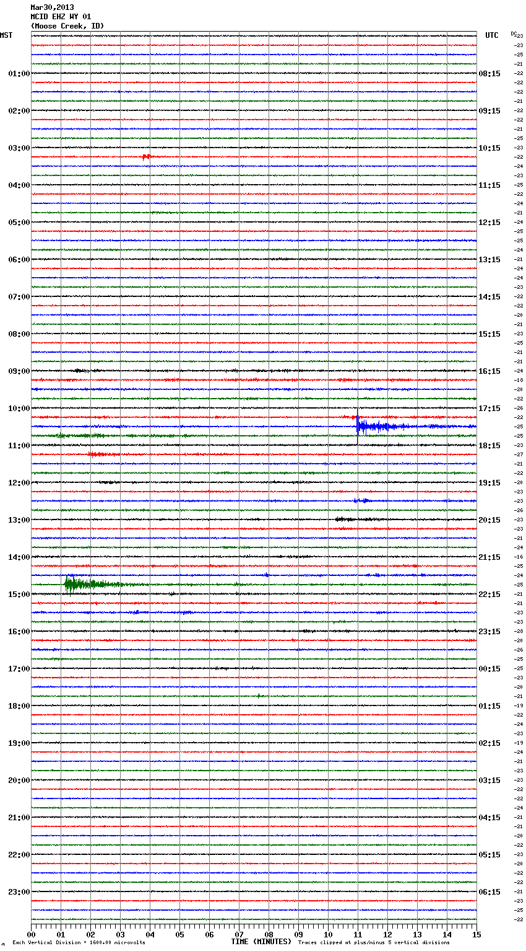Click the 00 minute axis label
The width and height of the screenshot is (526, 951).
[x=31, y=935]
